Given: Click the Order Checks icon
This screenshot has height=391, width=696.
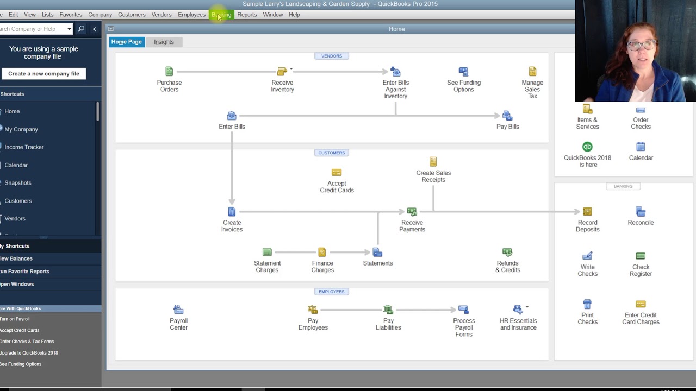Looking at the screenshot, I should pos(641,110).
